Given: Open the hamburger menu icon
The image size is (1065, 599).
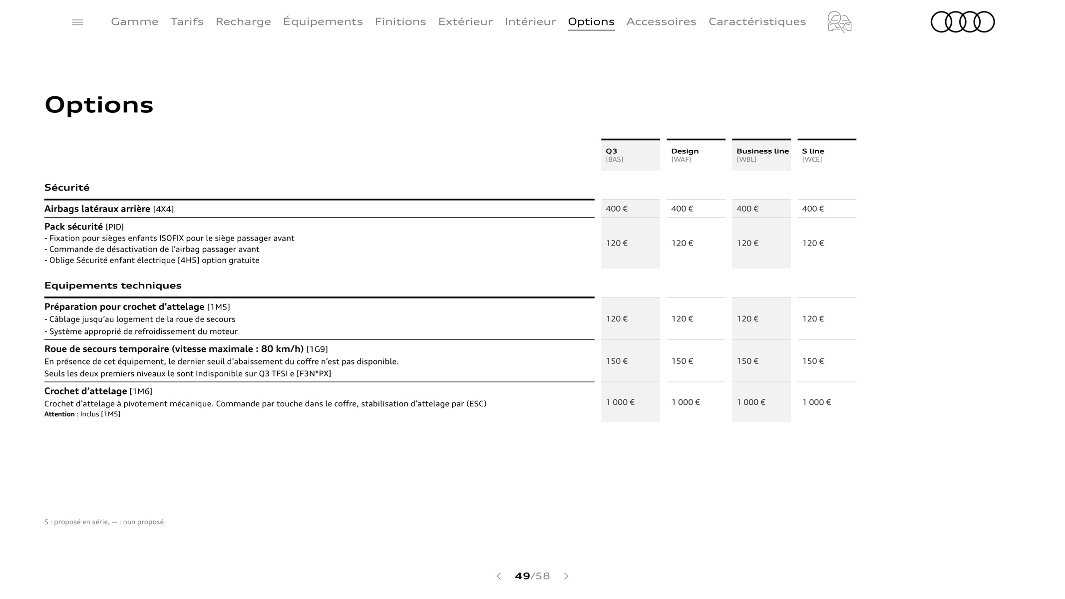Looking at the screenshot, I should click(77, 22).
